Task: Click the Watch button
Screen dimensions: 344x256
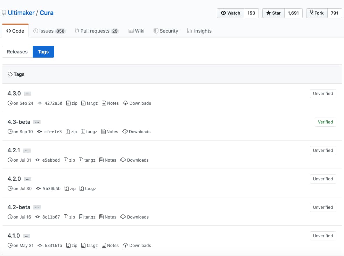Action: click(x=230, y=13)
